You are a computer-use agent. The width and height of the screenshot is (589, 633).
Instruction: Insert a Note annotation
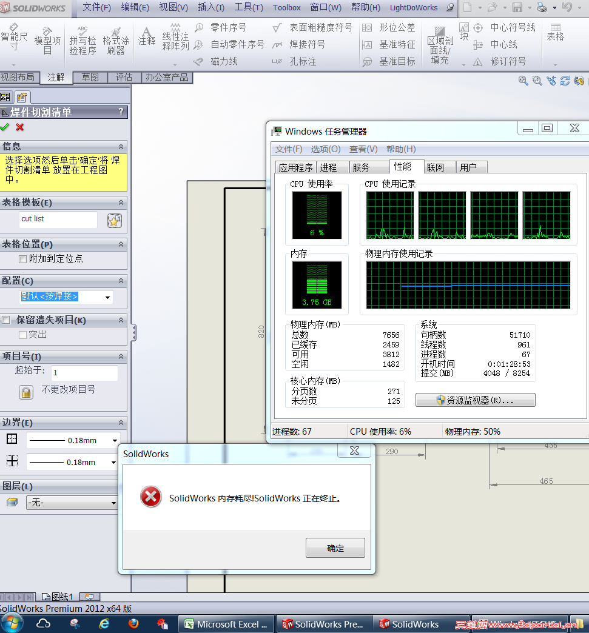tap(147, 36)
